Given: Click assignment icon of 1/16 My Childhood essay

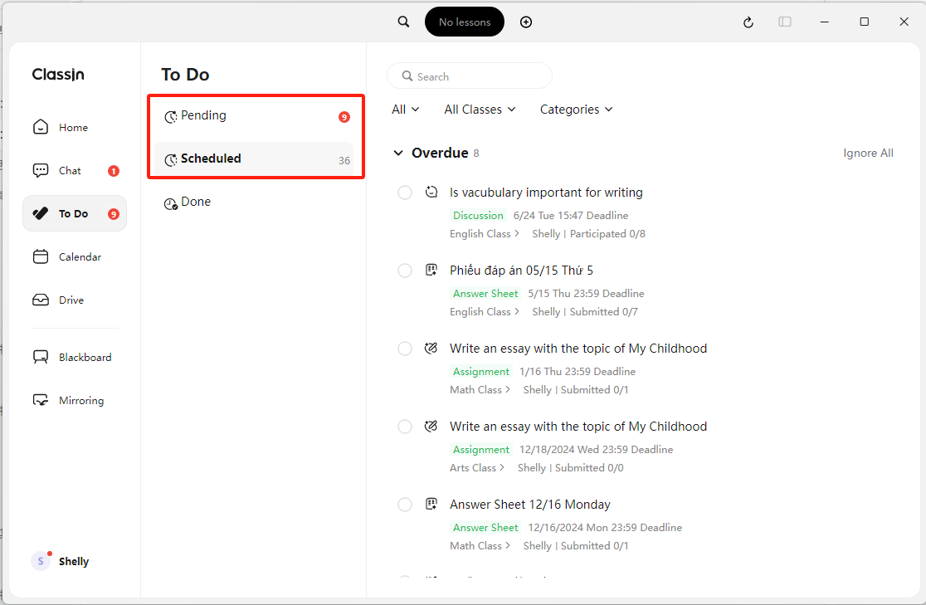Looking at the screenshot, I should click(x=431, y=348).
